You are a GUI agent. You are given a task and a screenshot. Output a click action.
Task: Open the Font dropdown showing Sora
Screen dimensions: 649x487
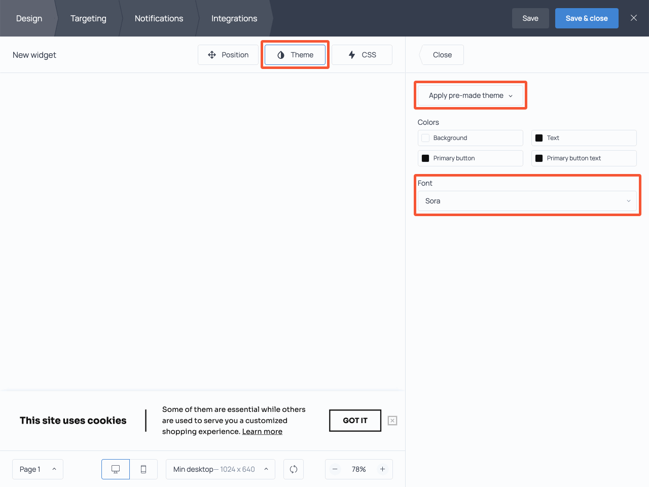coord(527,201)
